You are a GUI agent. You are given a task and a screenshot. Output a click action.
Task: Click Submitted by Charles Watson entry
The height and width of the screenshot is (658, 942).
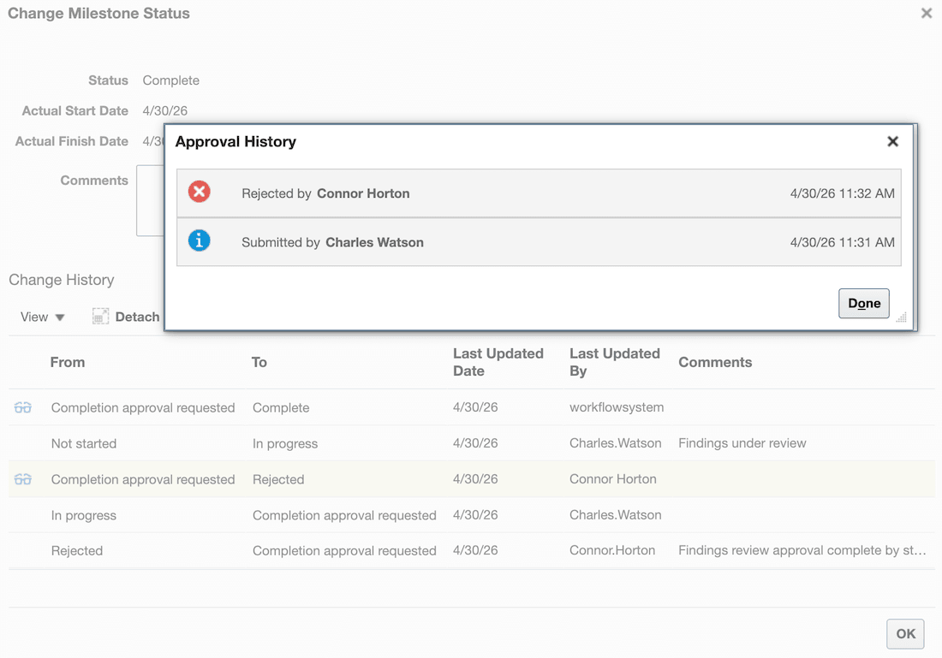tap(539, 242)
